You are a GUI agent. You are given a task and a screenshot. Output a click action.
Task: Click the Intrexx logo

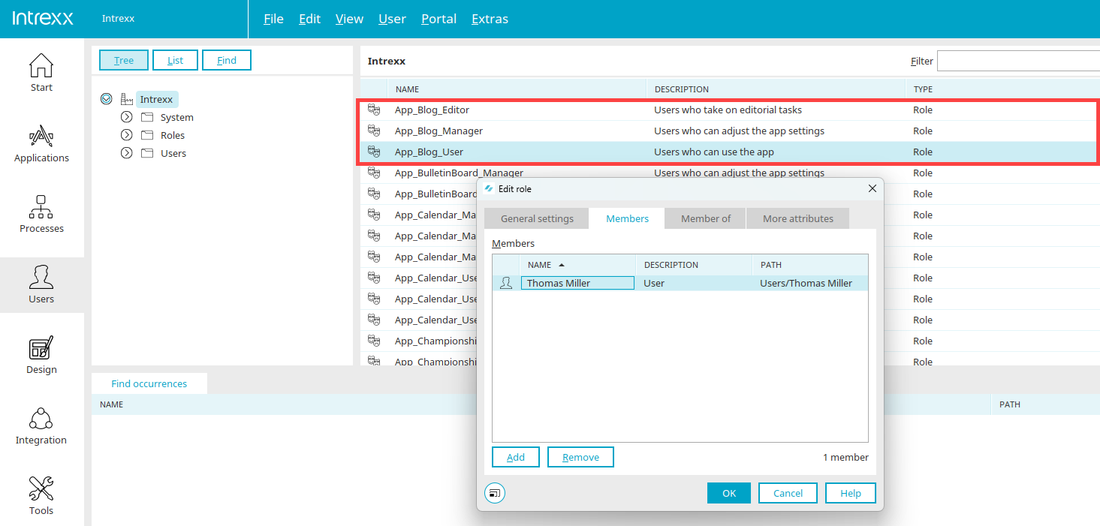coord(43,18)
